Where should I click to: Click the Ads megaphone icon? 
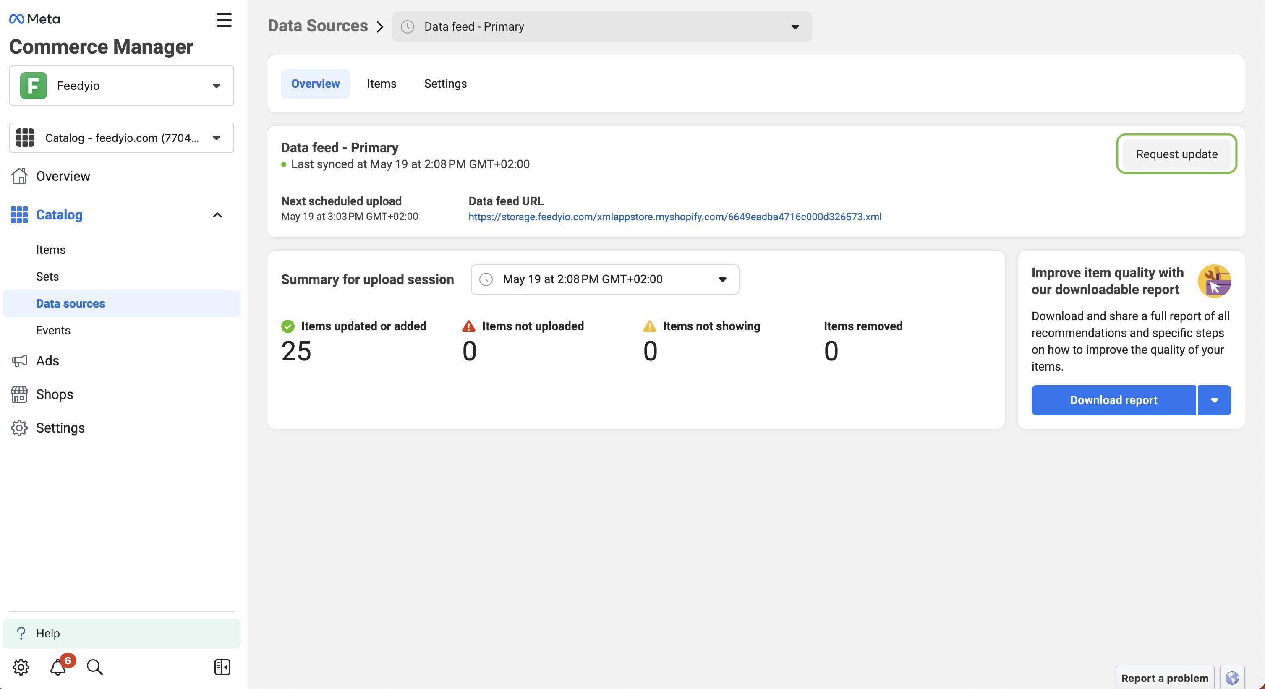point(19,361)
